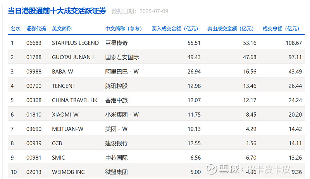This screenshot has height=179, width=310.
Task: Click the Chinese name 国泰君安国际
Action: click(122, 57)
